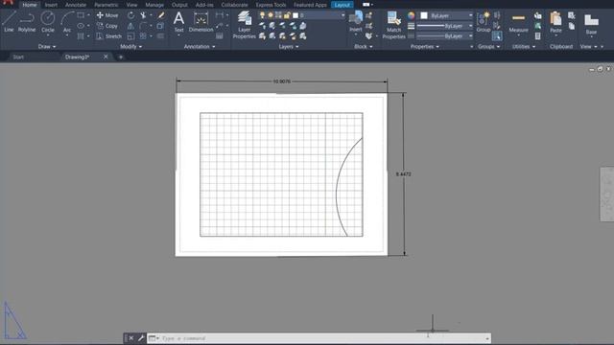The width and height of the screenshot is (614, 345).
Task: Click the 8.4472 vertical dimension text
Action: point(403,174)
